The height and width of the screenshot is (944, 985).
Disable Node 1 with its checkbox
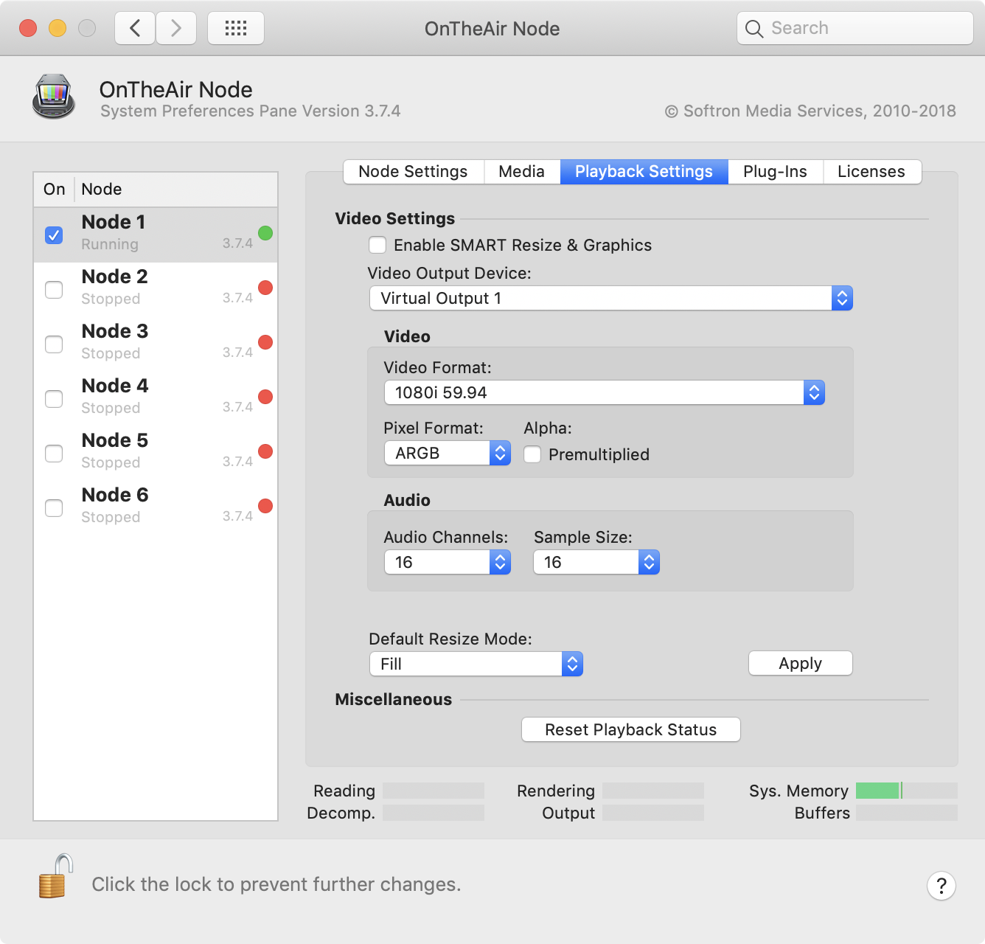coord(54,235)
